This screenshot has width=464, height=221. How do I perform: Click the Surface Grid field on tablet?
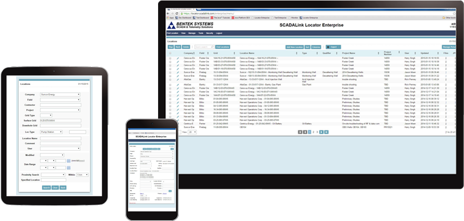point(61,121)
